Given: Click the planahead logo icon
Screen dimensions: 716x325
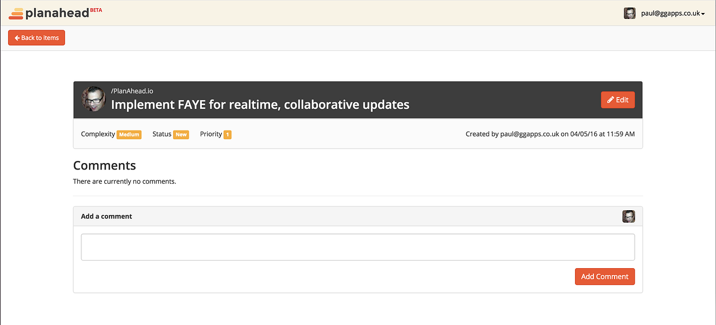Looking at the screenshot, I should (x=16, y=14).
